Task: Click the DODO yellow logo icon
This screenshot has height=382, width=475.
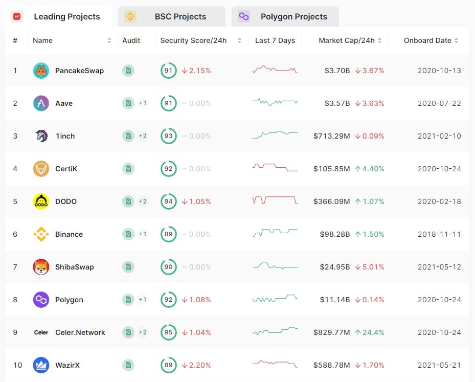Action: [x=41, y=201]
